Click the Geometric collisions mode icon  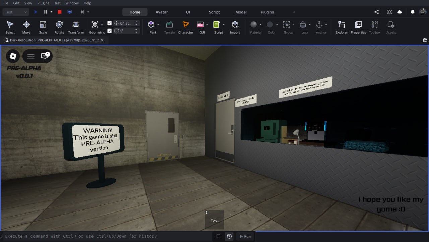pyautogui.click(x=95, y=24)
